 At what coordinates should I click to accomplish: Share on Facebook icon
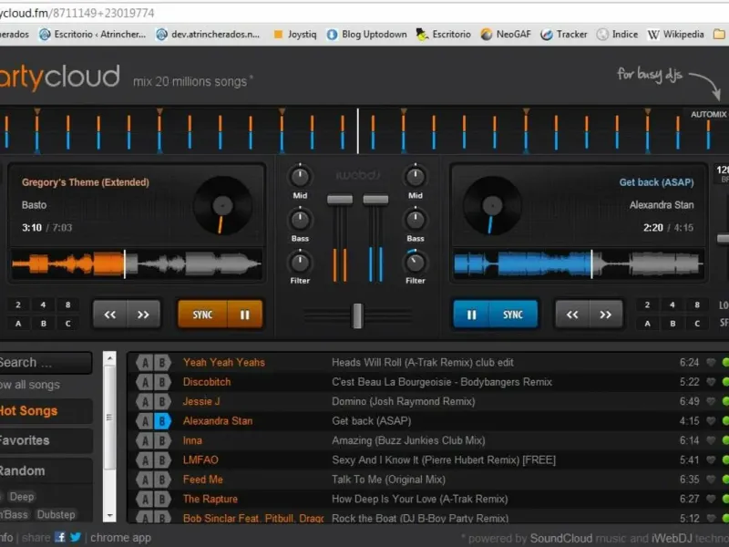click(x=60, y=537)
